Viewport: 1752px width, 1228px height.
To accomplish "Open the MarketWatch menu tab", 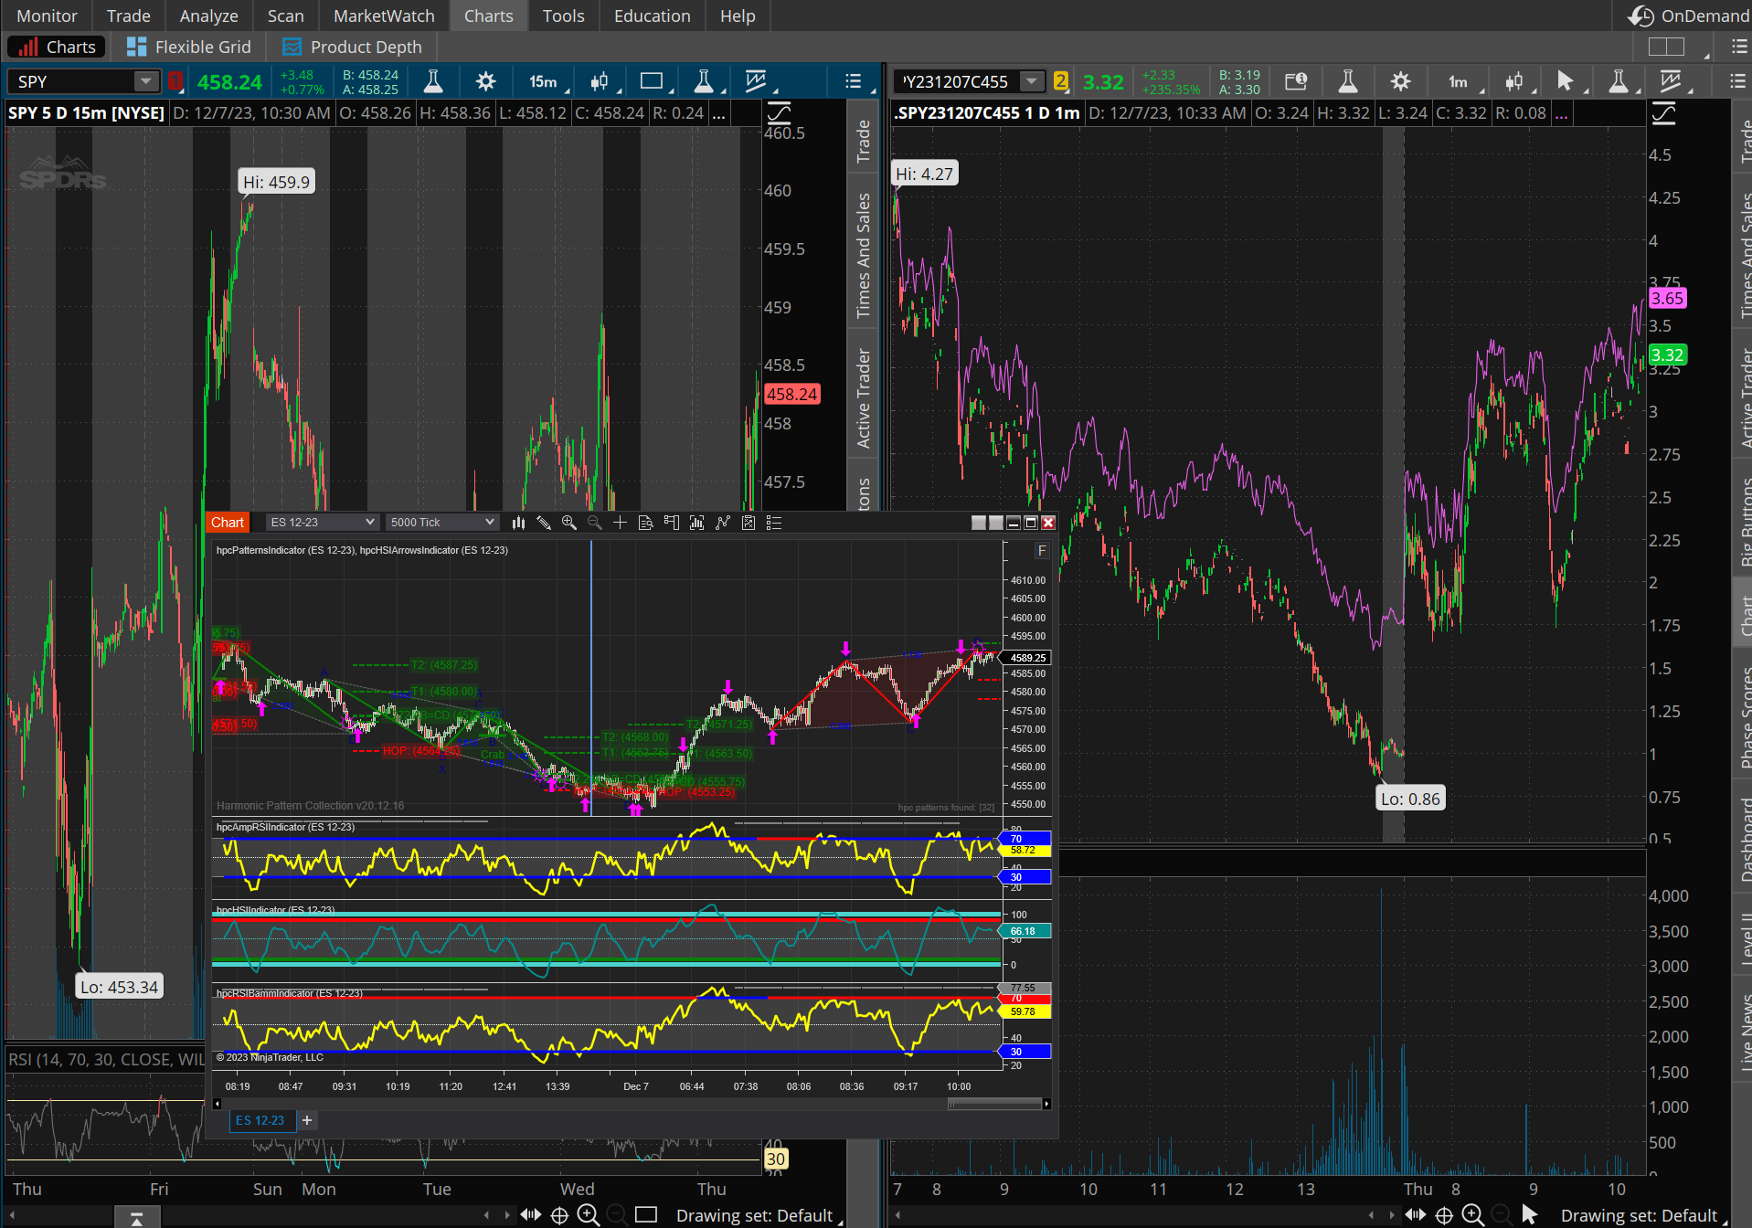I will [x=384, y=16].
